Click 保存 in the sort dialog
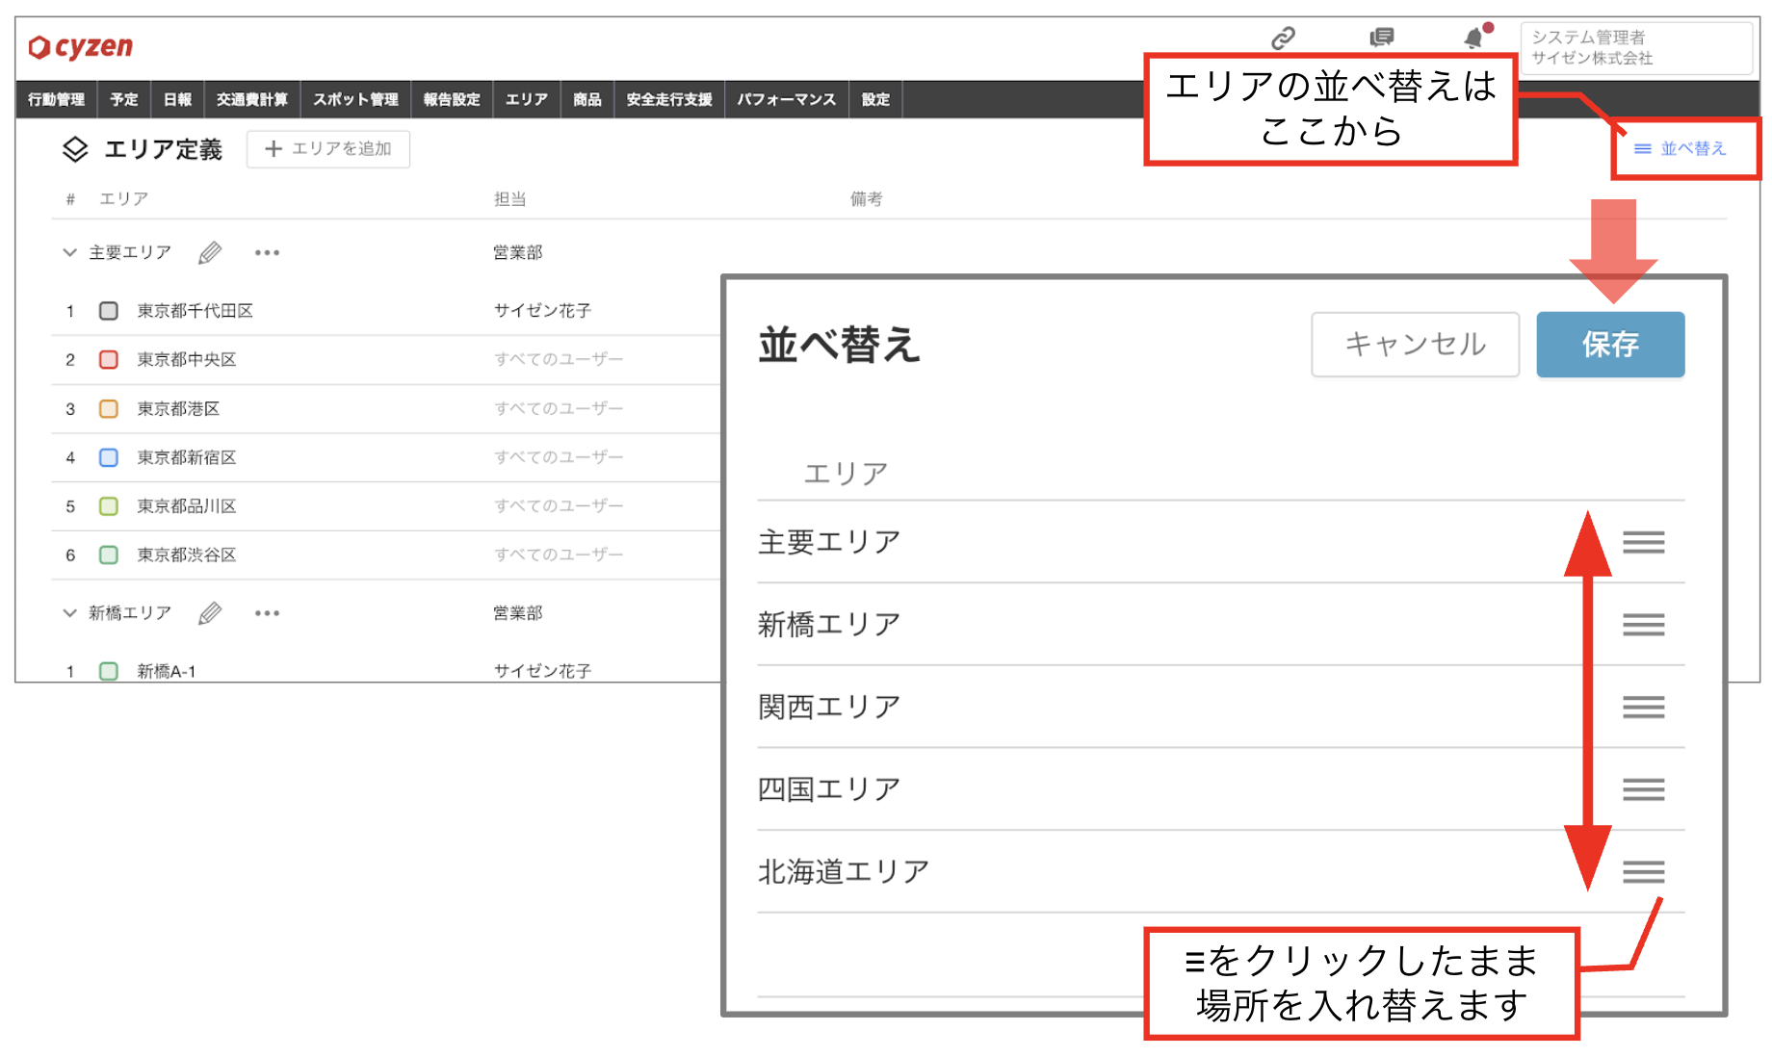 [1610, 344]
